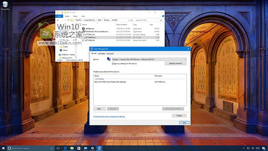
Task: Open the volume icon in system tray
Action: [x=253, y=148]
